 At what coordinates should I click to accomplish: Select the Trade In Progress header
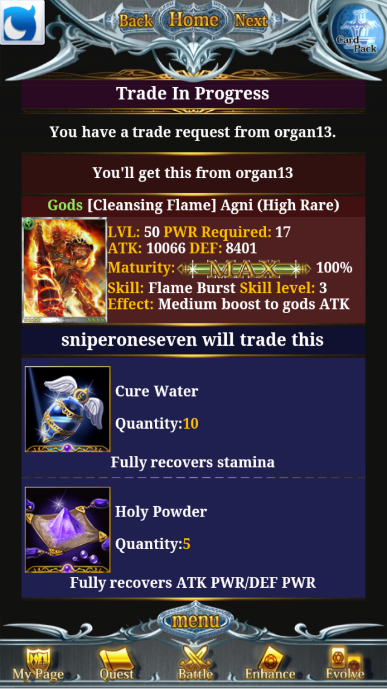pos(193,94)
